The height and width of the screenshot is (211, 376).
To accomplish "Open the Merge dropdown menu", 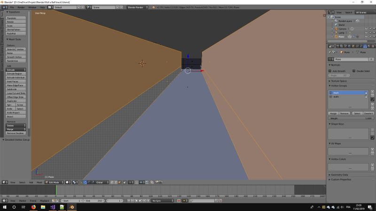I will point(16,129).
